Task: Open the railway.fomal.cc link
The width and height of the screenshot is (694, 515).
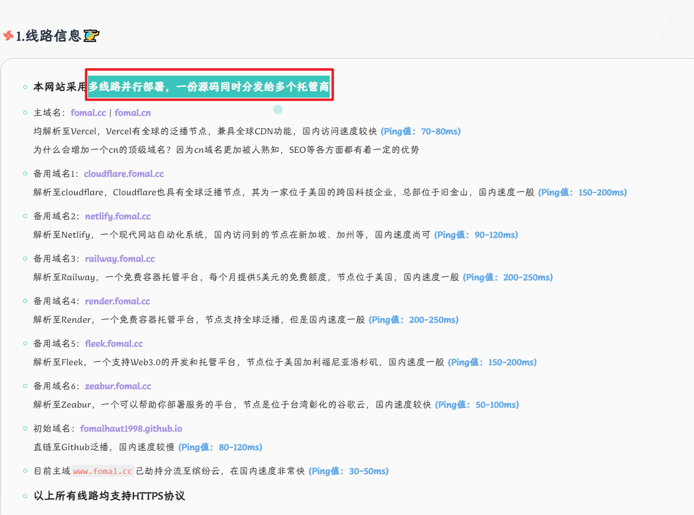Action: click(x=120, y=259)
